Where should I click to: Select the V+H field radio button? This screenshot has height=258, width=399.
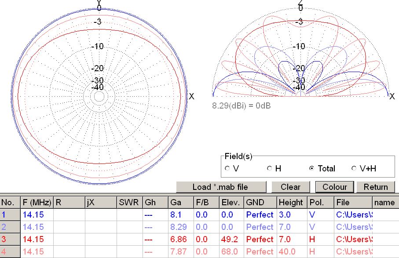[x=354, y=168]
